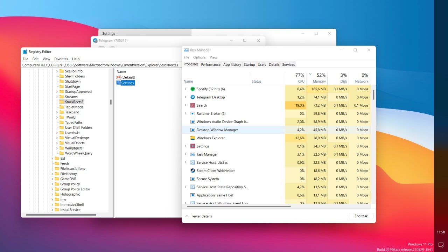Open the Task Manager Options menu
Screen dimensions: 448x252
(199, 57)
